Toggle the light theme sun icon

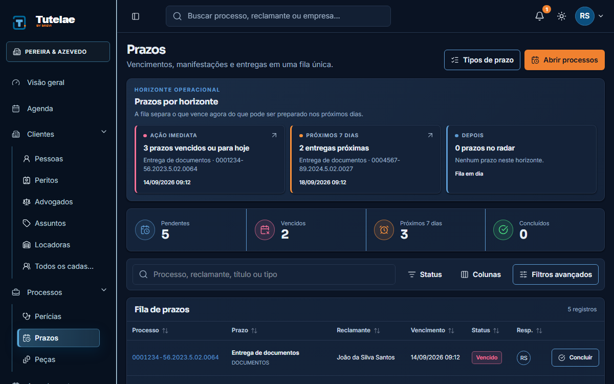tap(562, 16)
